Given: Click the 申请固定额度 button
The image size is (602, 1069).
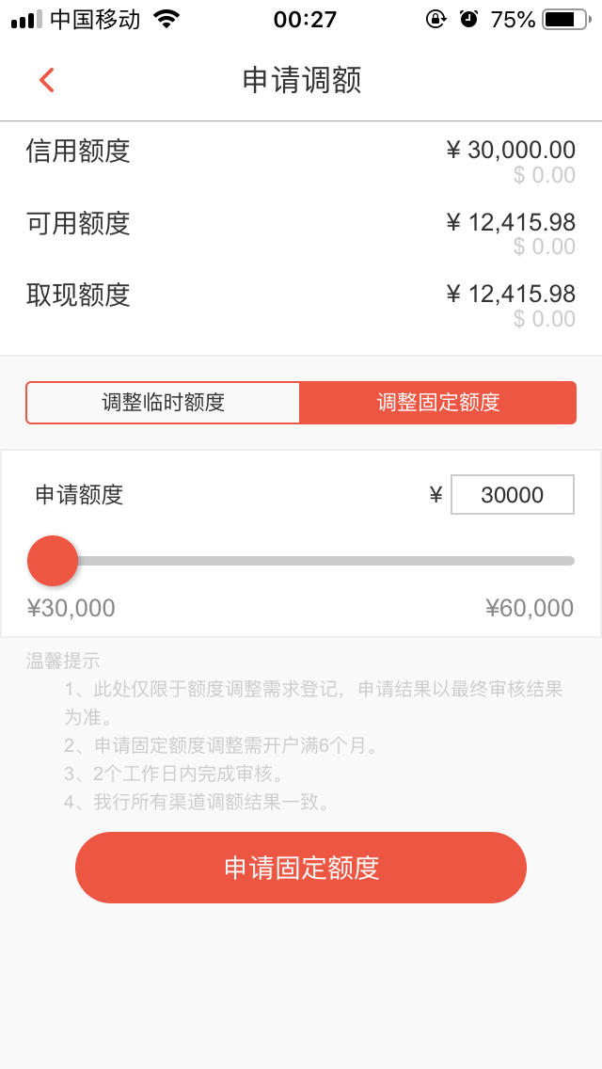Looking at the screenshot, I should pos(301,868).
